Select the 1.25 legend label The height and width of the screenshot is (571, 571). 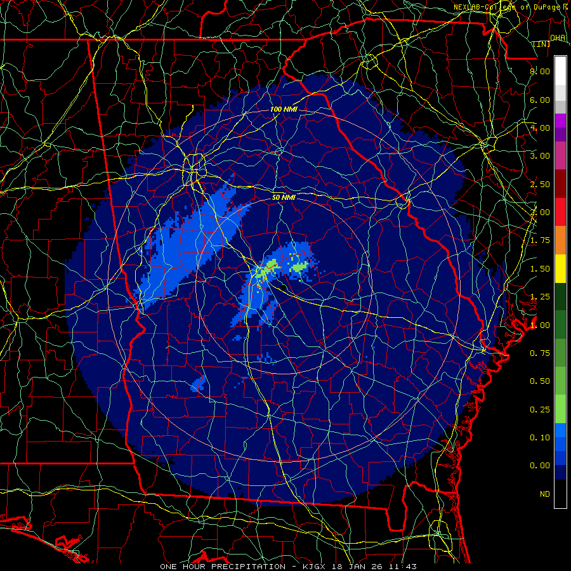click(540, 297)
